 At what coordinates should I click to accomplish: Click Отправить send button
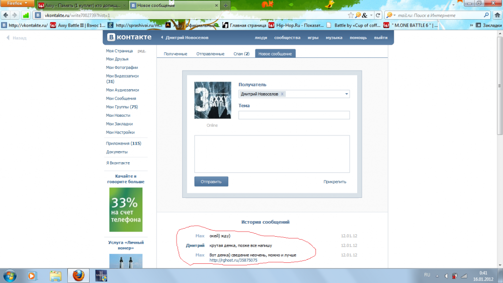click(211, 181)
